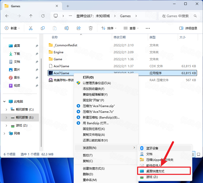Image resolution: width=203 pixels, height=183 pixels.
Task: Click the Paste clipboard icon
Action: point(55,28)
